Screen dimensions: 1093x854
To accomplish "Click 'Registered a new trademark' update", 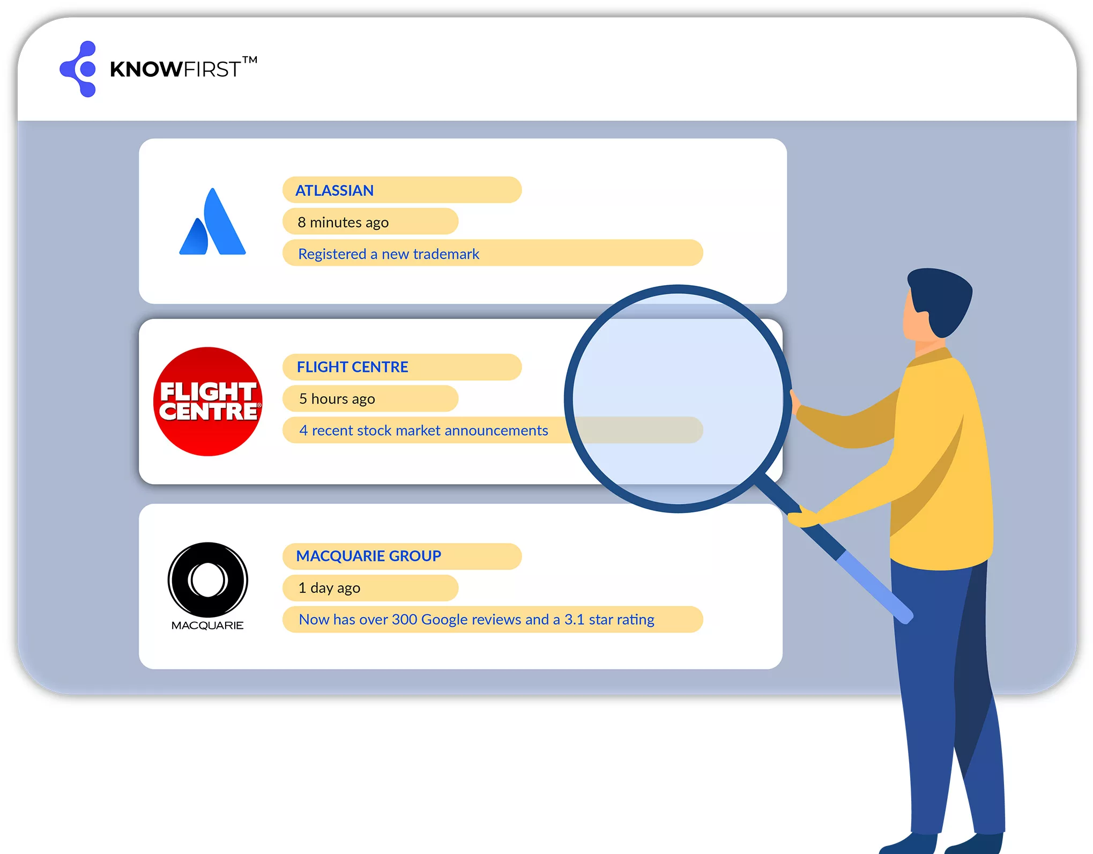I will point(389,254).
